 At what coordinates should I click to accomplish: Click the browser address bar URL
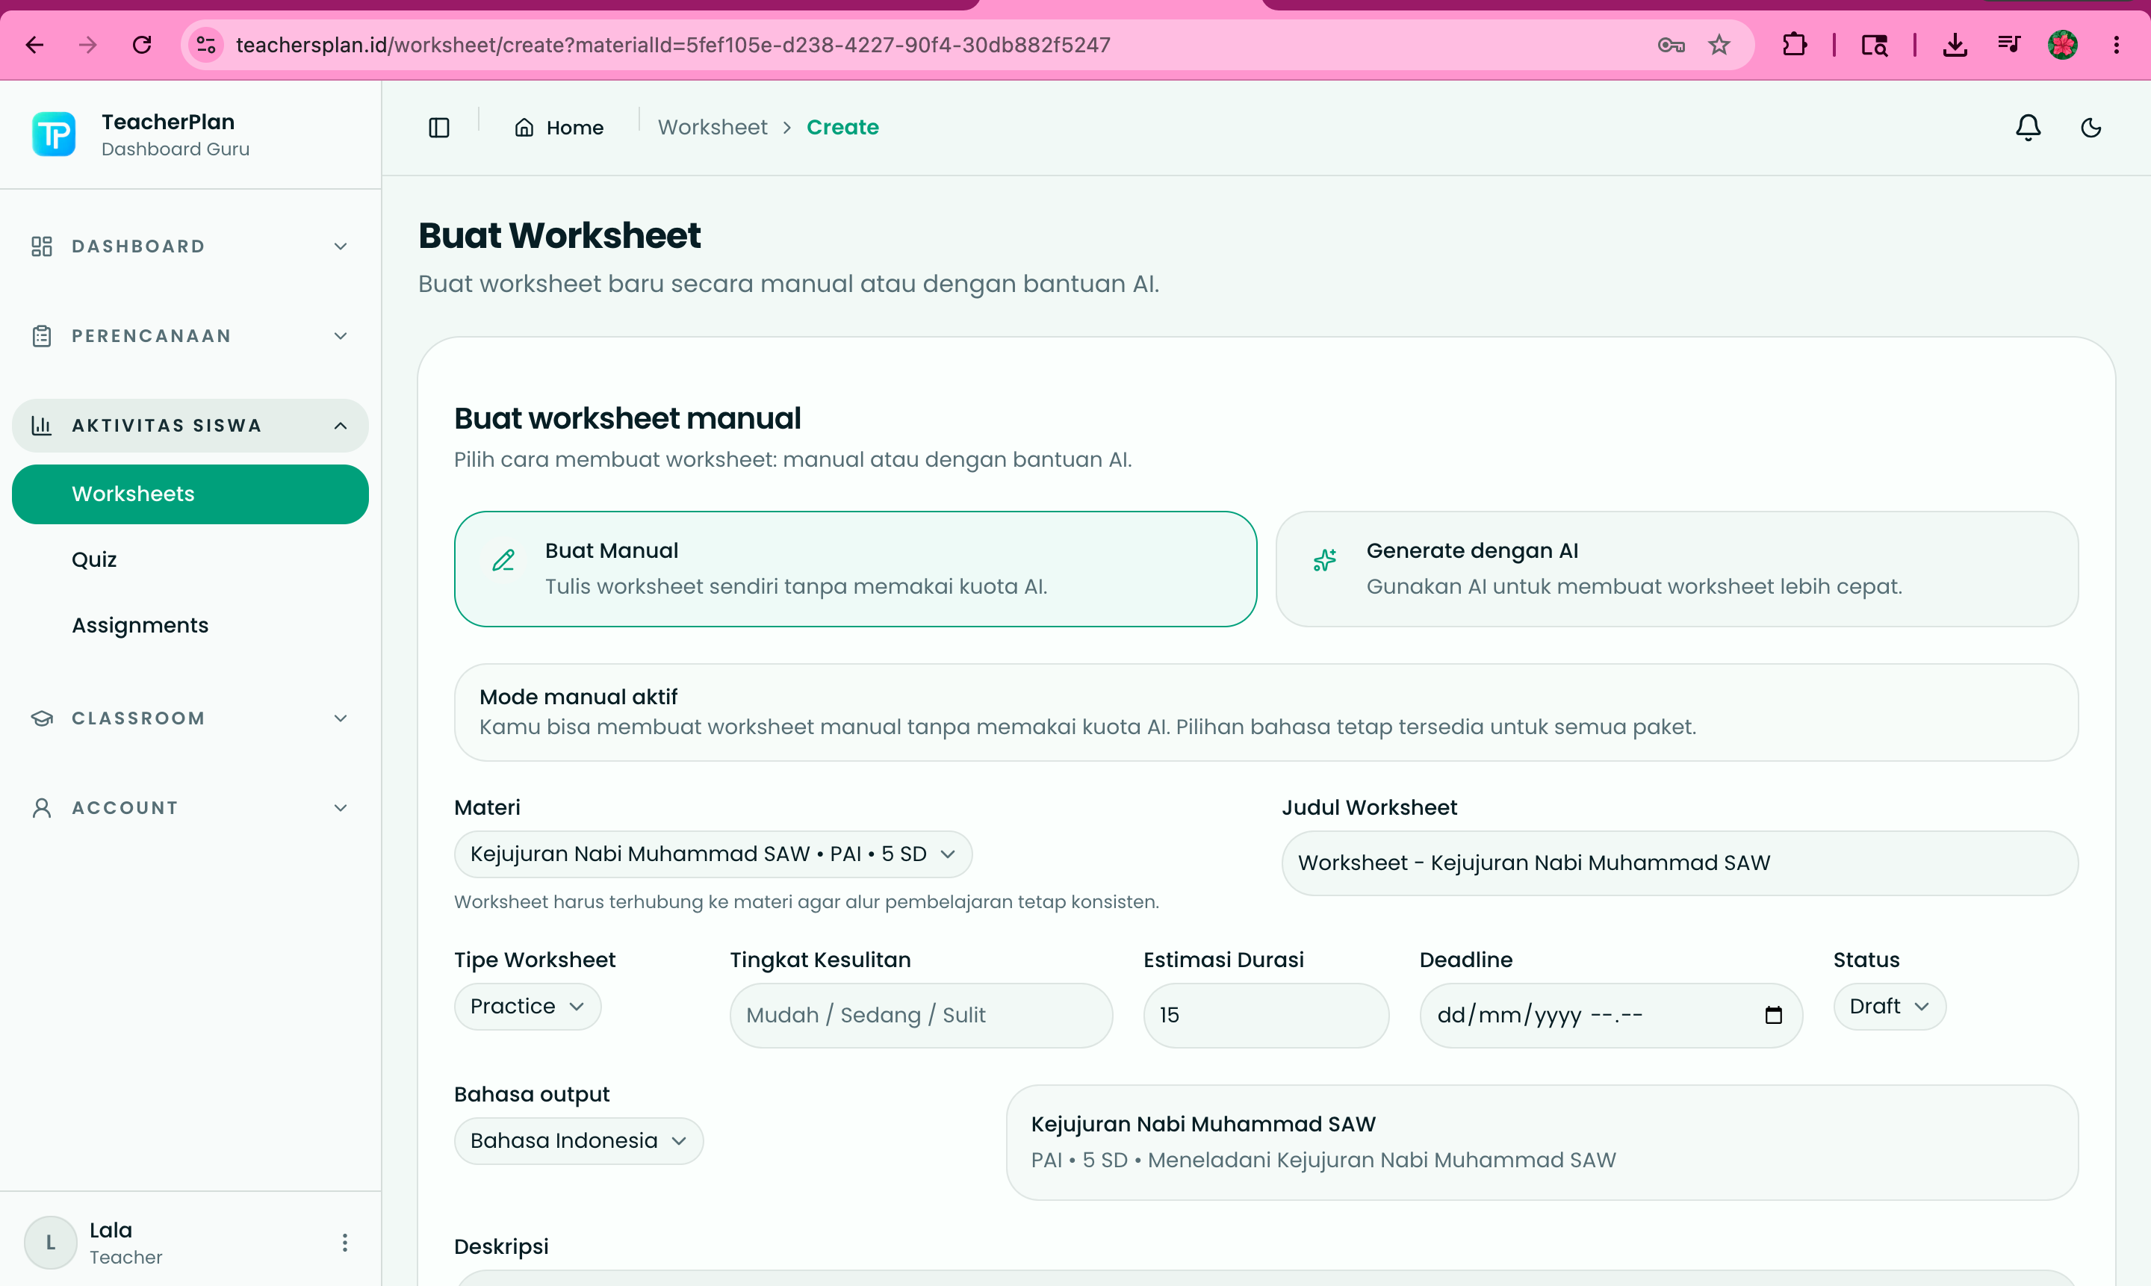[x=672, y=45]
